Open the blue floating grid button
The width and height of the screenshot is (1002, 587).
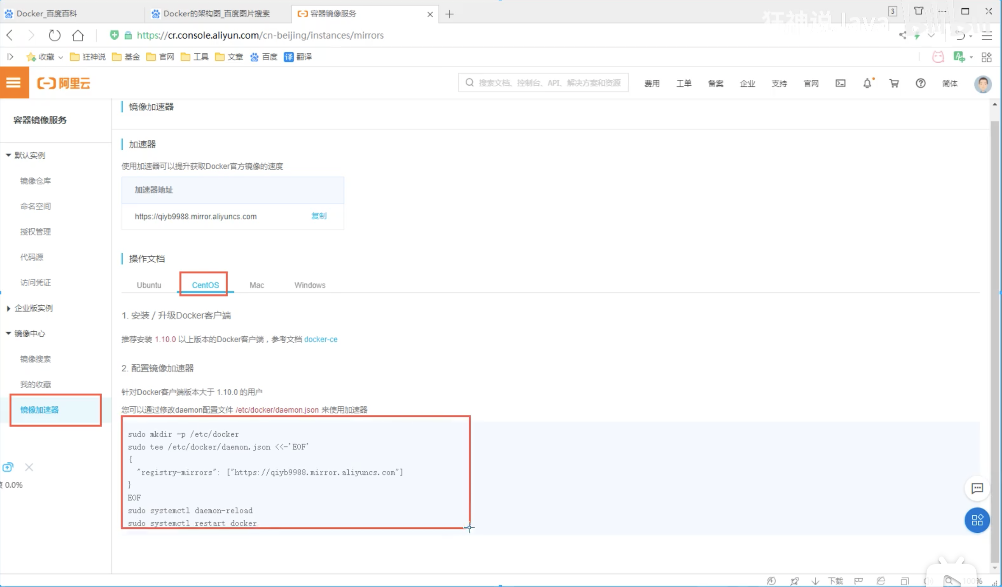977,520
